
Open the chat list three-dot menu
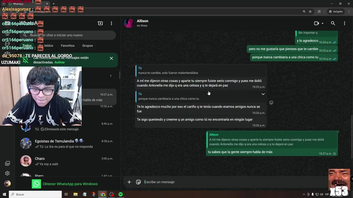pos(111,23)
